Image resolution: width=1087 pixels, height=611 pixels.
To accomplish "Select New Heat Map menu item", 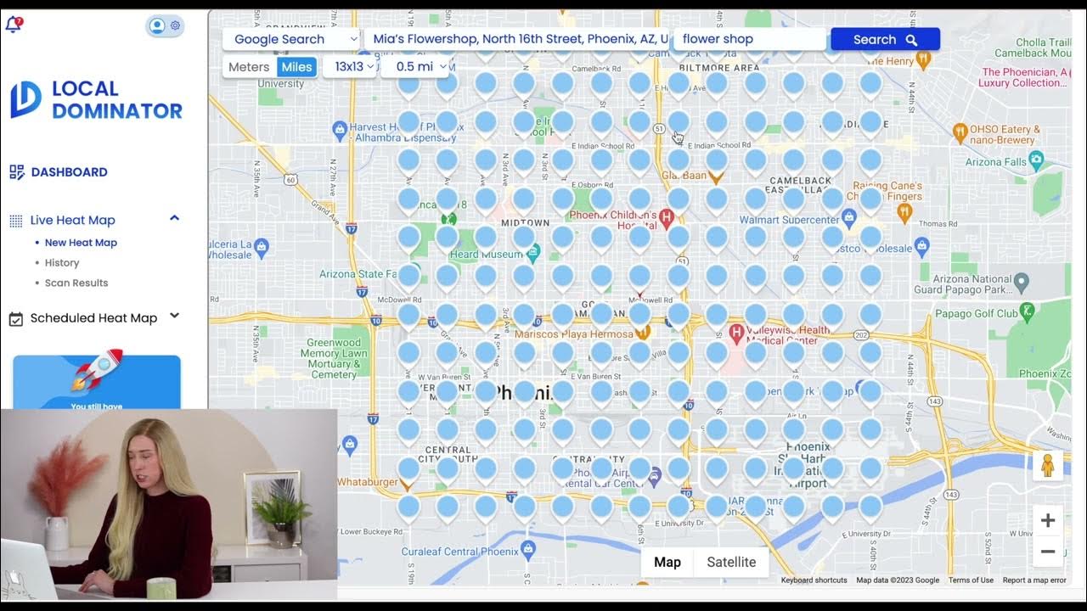I will point(81,243).
